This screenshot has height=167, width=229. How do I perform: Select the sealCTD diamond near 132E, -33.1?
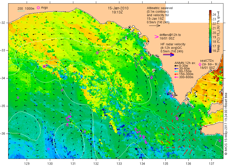[97, 53]
